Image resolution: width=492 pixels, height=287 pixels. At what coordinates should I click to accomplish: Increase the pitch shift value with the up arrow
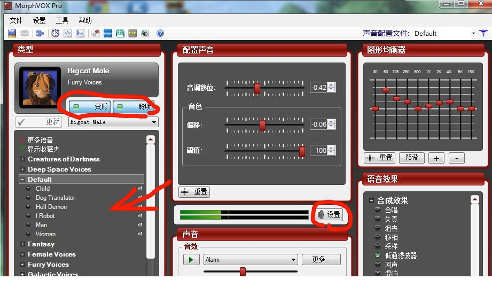331,85
